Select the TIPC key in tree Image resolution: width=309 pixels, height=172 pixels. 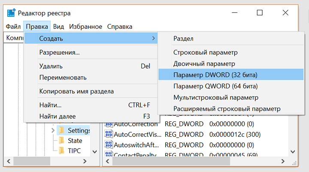(x=74, y=151)
